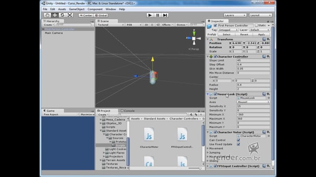Toggle 2D scene view mode
Image resolution: width=316 pixels, height=177 pixels.
point(146,25)
